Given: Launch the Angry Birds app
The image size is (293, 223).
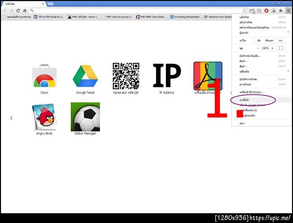Looking at the screenshot, I should (x=44, y=117).
